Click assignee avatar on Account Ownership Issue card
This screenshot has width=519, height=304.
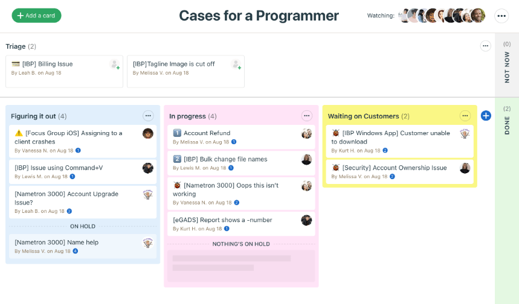click(465, 168)
